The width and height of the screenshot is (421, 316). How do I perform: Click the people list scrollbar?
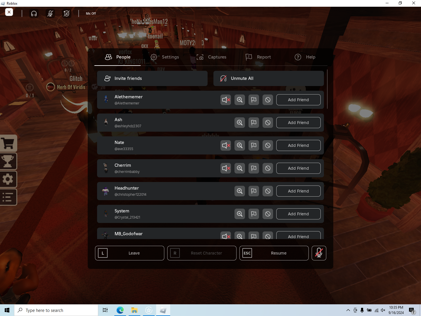coord(327,89)
